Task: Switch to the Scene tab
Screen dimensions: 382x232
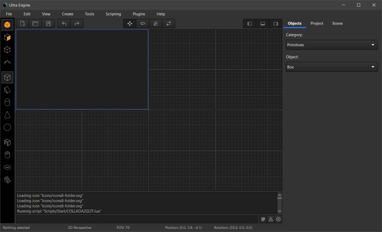Action: click(337, 23)
